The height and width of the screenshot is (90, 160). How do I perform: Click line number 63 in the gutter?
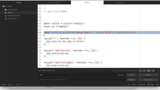click(40, 32)
